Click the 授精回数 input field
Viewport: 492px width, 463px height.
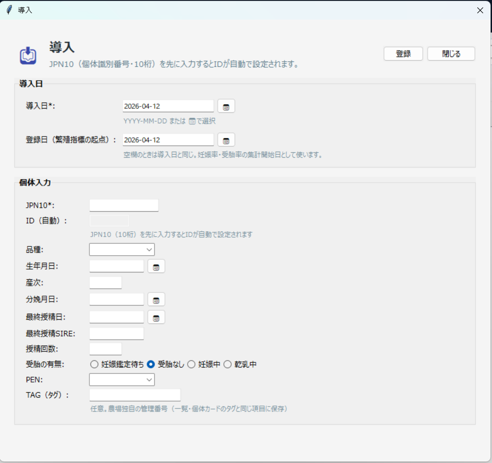[106, 349]
